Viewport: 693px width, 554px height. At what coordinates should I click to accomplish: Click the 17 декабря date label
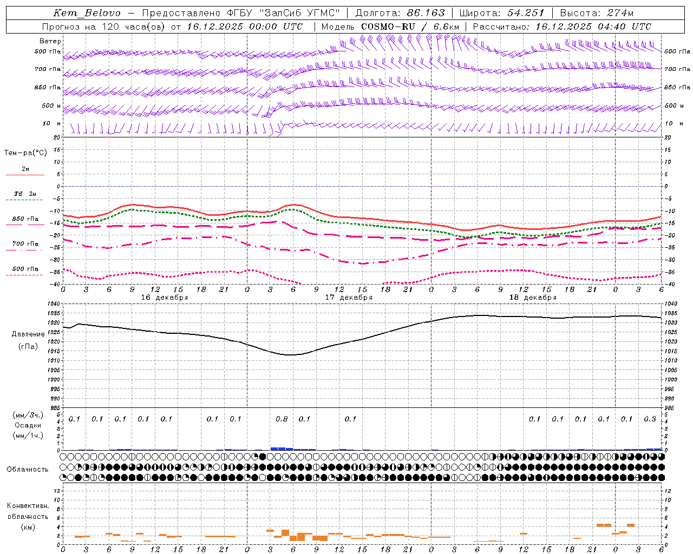tap(349, 298)
